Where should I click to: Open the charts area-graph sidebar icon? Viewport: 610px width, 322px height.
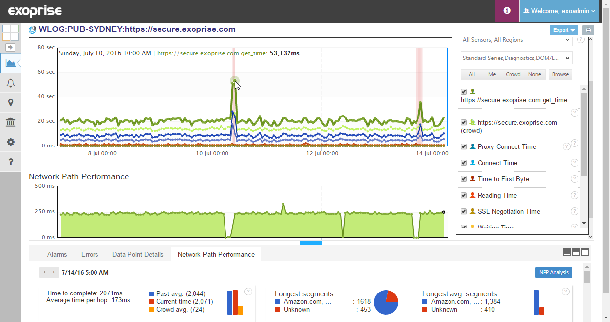(x=10, y=63)
